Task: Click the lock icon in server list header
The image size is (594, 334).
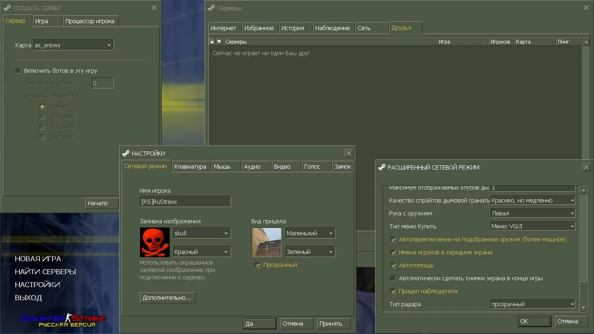Action: coord(212,41)
